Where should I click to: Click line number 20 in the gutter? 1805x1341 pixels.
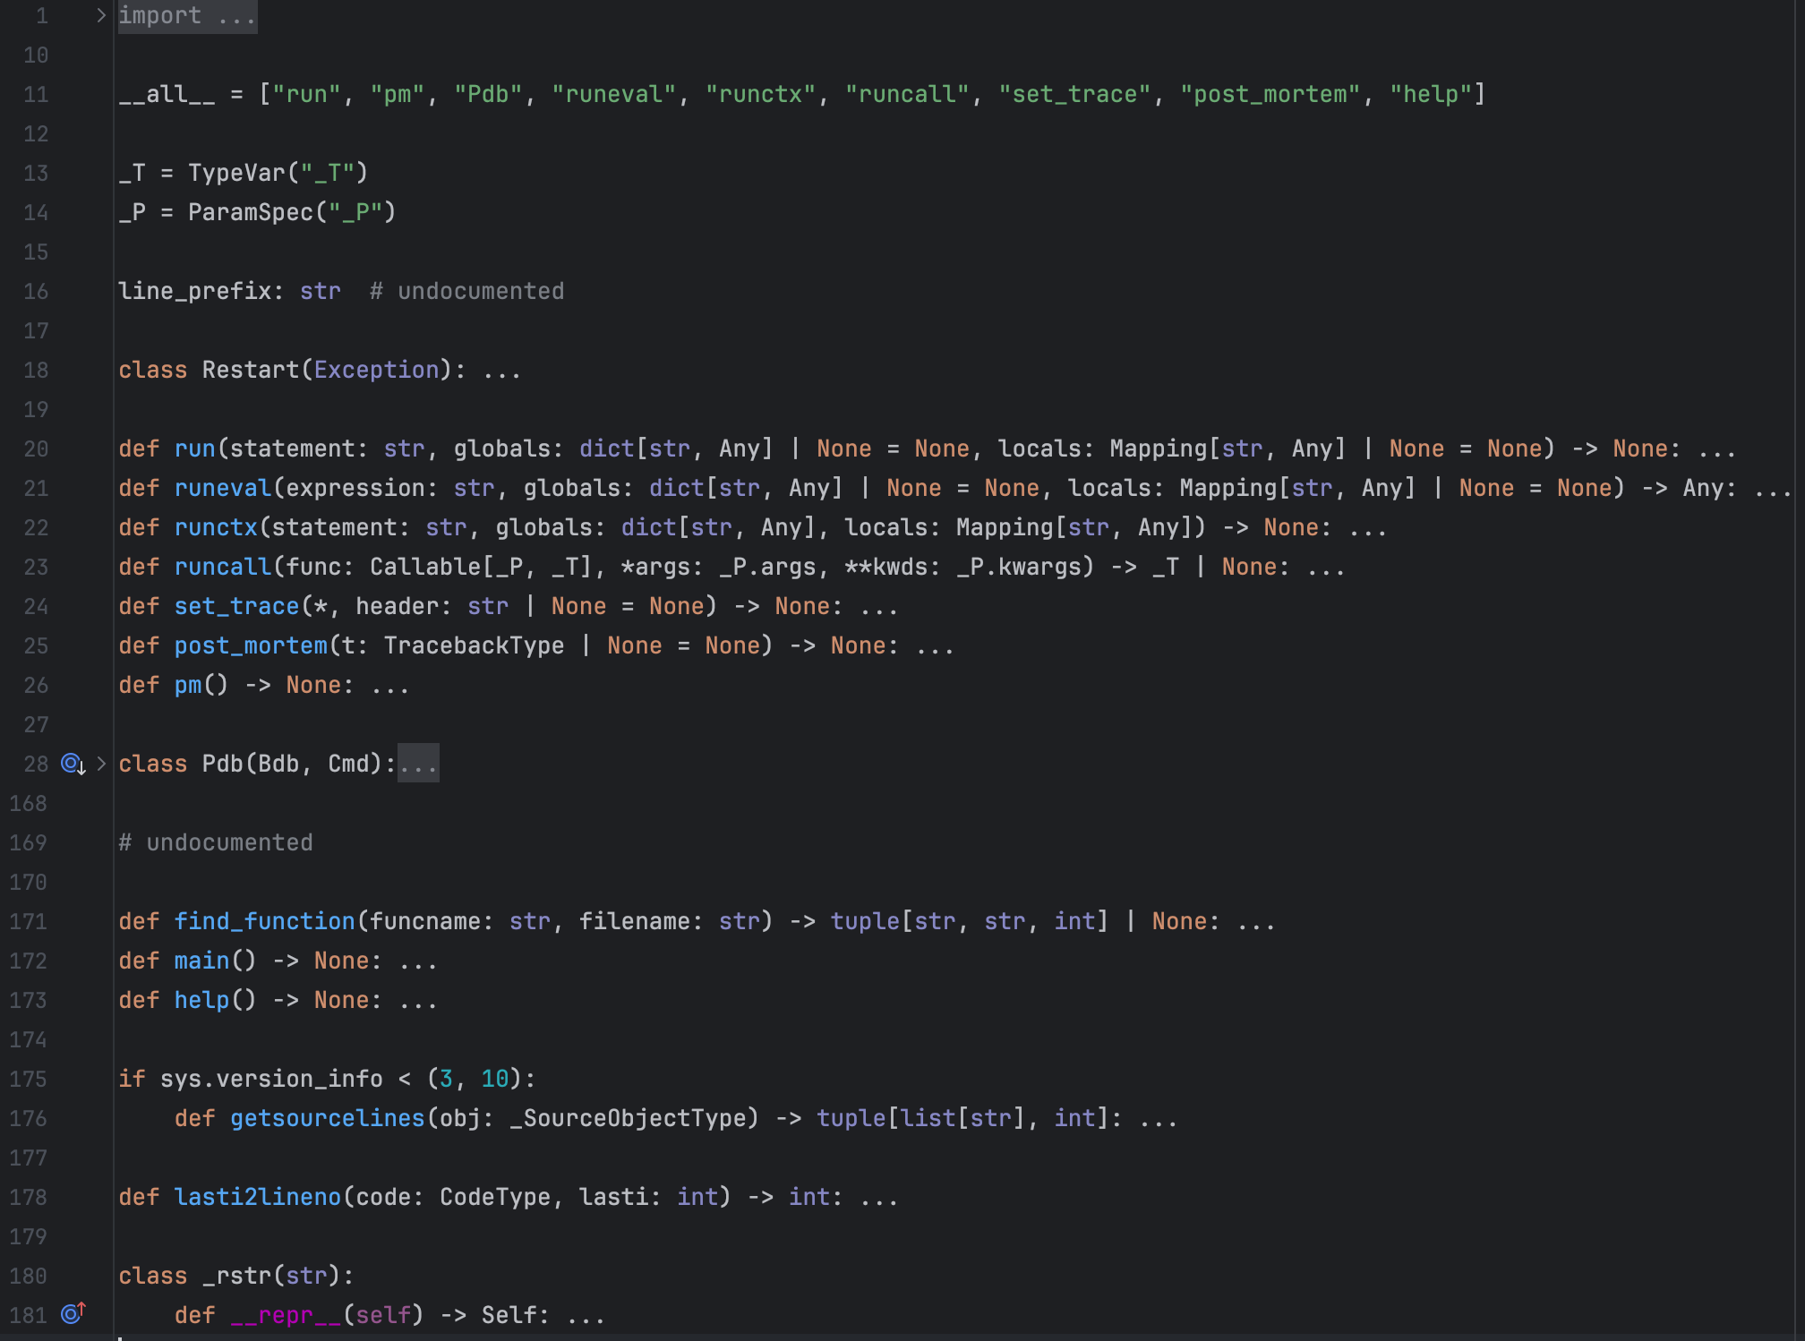[x=36, y=448]
